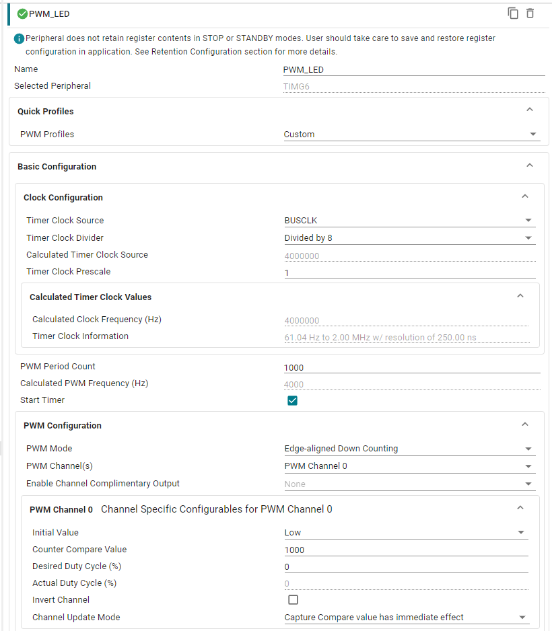Click the Calculated Clock Frequency value
552x631 pixels.
click(302, 321)
